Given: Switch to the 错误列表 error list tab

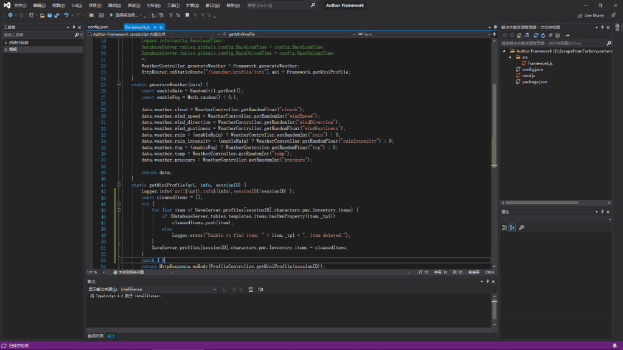Looking at the screenshot, I should tap(96, 336).
